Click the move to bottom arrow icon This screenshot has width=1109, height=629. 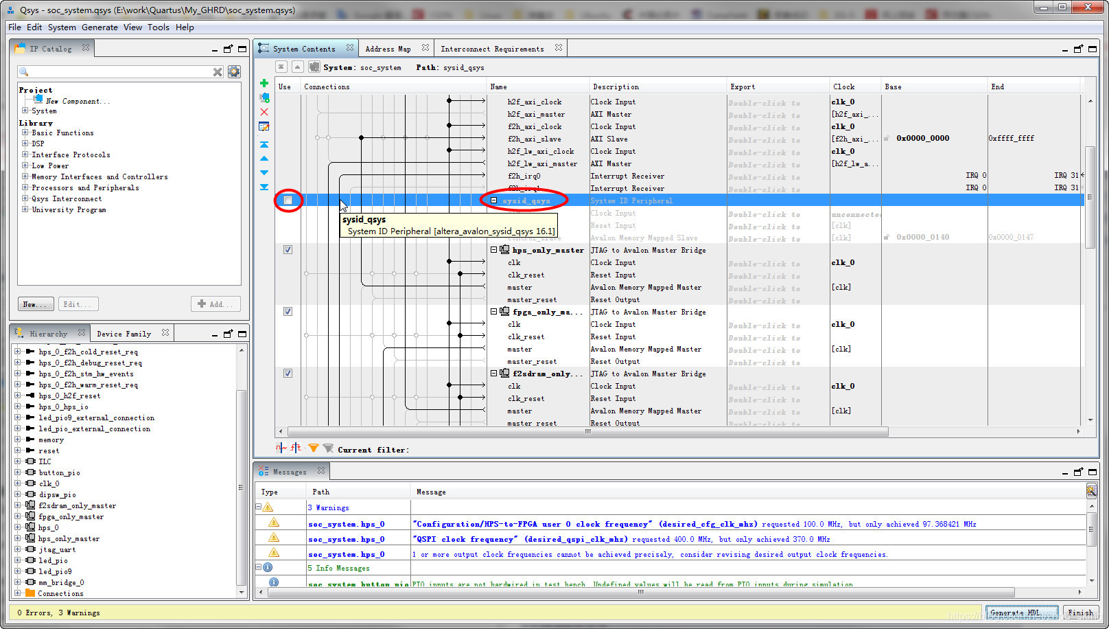click(264, 187)
